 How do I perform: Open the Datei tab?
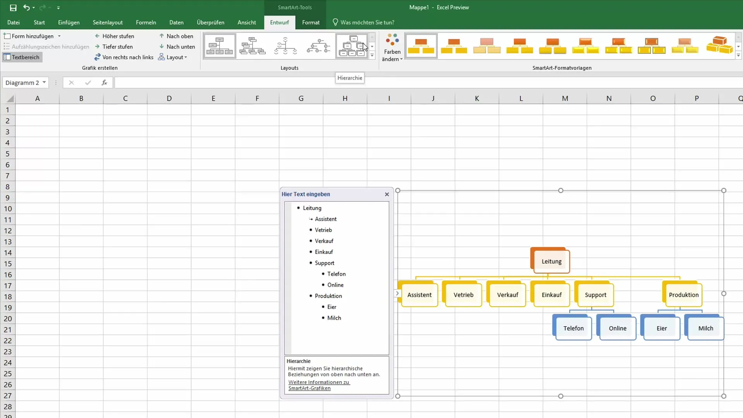tap(14, 22)
